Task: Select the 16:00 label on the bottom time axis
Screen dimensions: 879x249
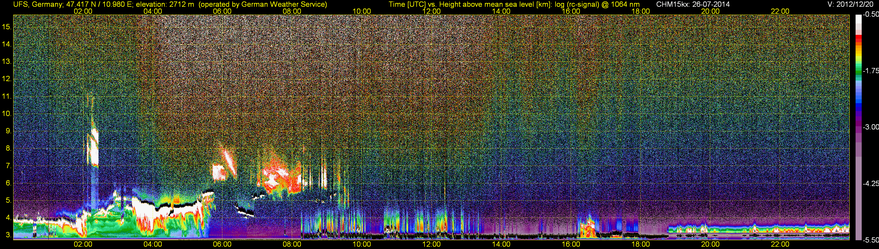Action: (x=571, y=244)
